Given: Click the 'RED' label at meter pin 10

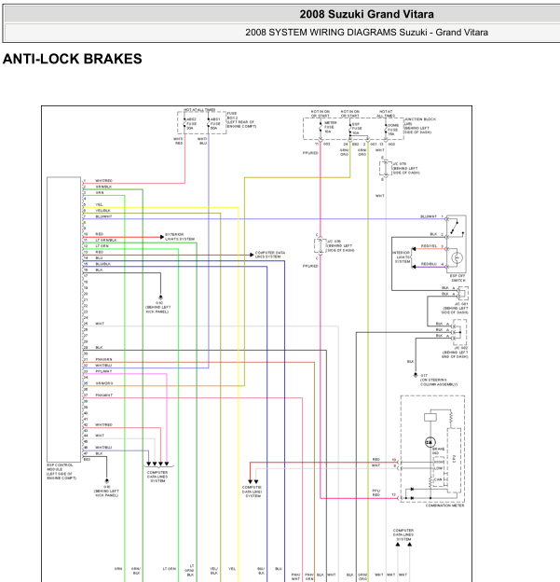Looking at the screenshot, I should pos(376,460).
